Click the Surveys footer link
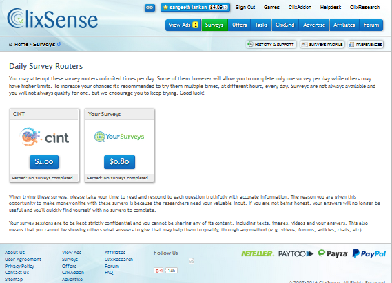The height and width of the screenshot is (283, 392). [70, 260]
